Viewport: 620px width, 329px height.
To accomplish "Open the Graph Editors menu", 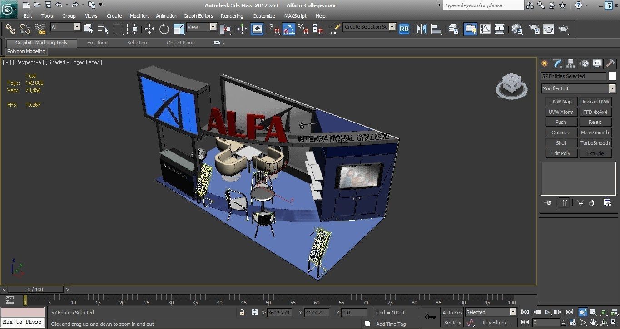I will pyautogui.click(x=198, y=16).
